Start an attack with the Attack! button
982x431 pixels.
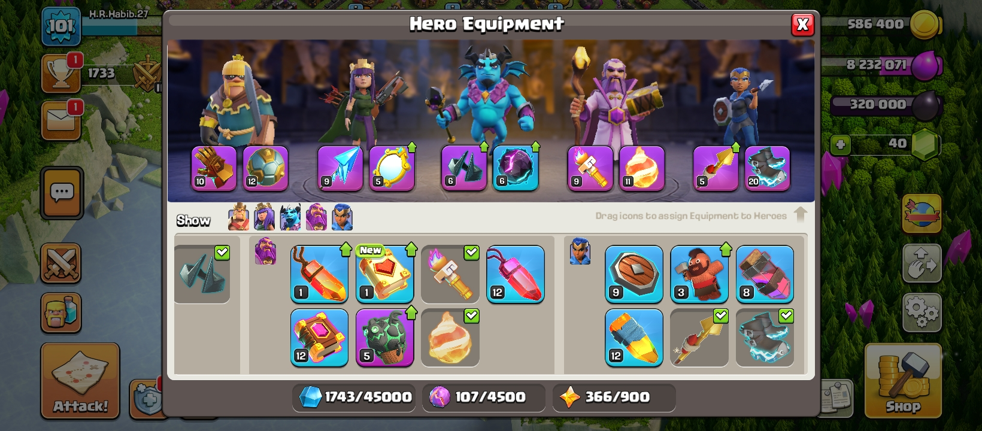pos(80,380)
